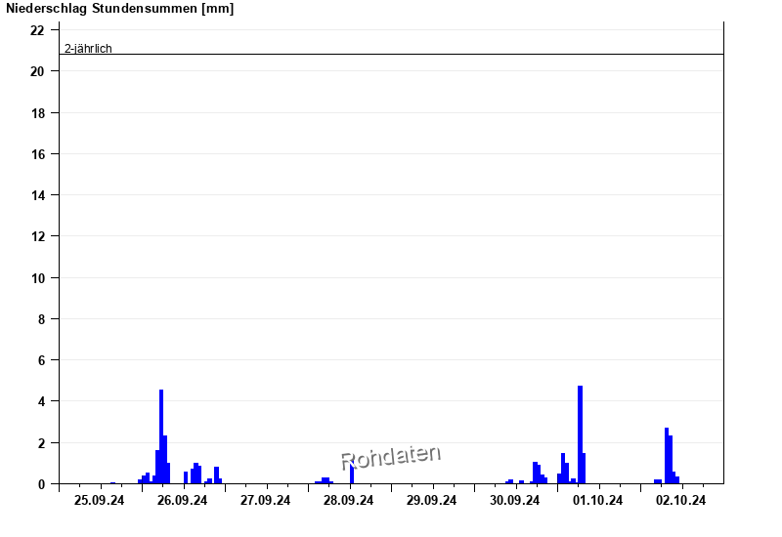Click the tallest bar before 26.09.24
This screenshot has width=782, height=537.
[x=161, y=436]
